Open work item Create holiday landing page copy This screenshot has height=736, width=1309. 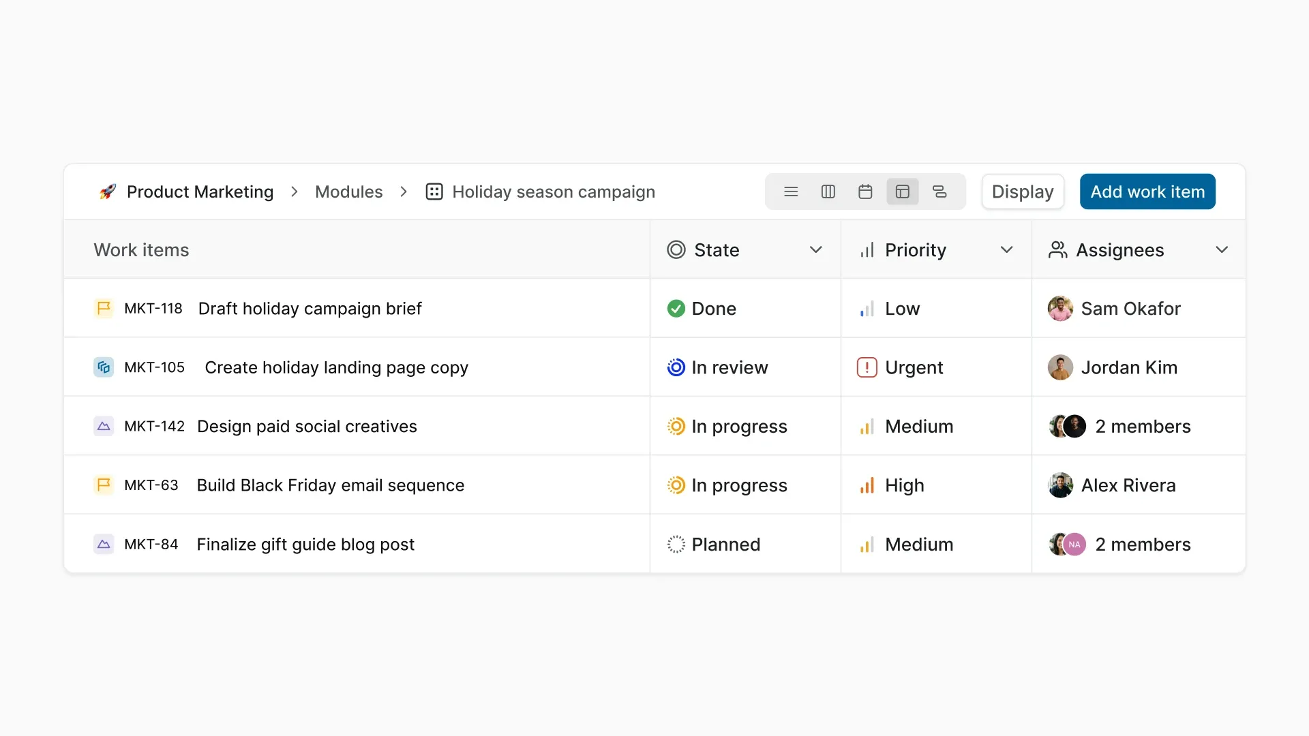pyautogui.click(x=336, y=368)
